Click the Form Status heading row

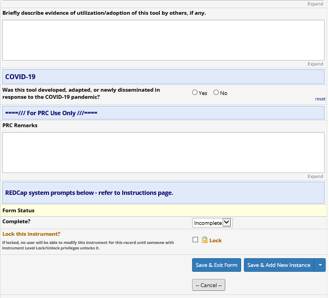coord(163,210)
